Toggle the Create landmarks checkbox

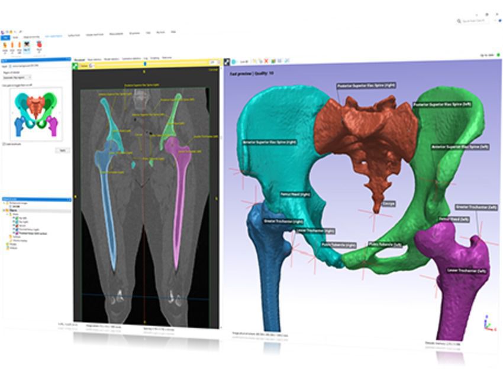pos(4,144)
